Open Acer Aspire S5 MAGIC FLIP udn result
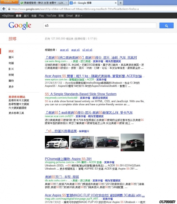The image size is (177, 204). coord(95,195)
